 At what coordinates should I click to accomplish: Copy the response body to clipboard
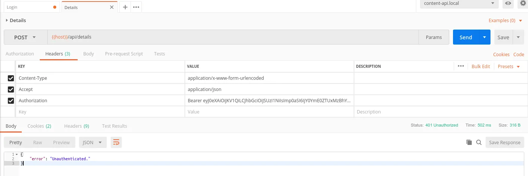point(469,142)
